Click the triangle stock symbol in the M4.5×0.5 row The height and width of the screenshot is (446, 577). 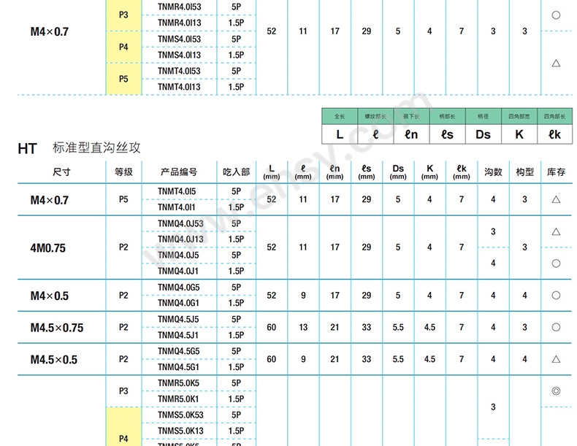coord(556,359)
